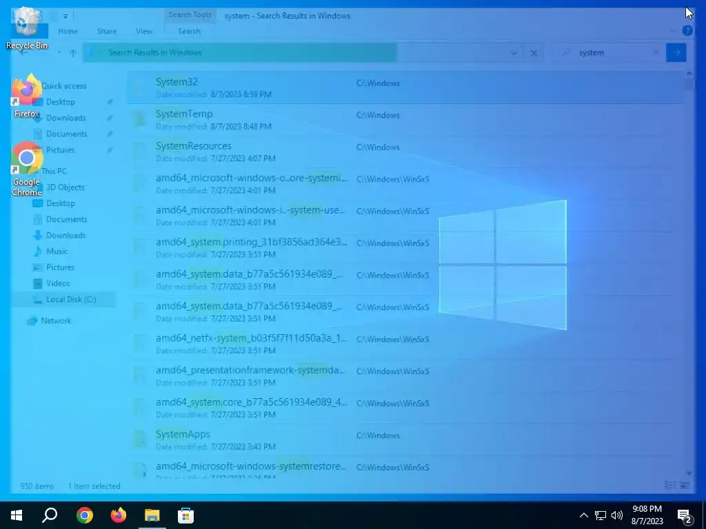Open the View ribbon tab
706x529 pixels.
point(144,31)
